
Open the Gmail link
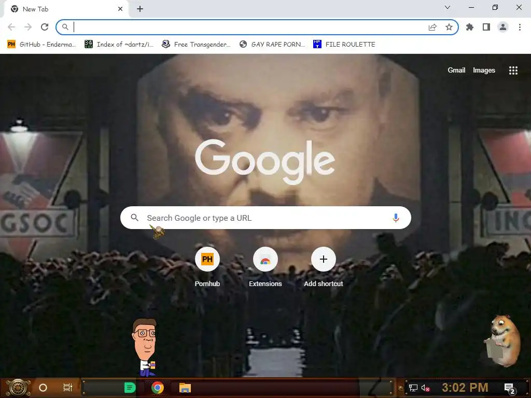[x=456, y=70]
